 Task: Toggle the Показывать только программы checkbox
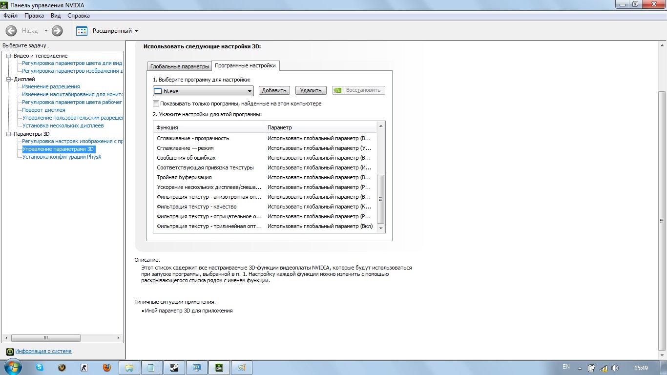click(x=156, y=104)
